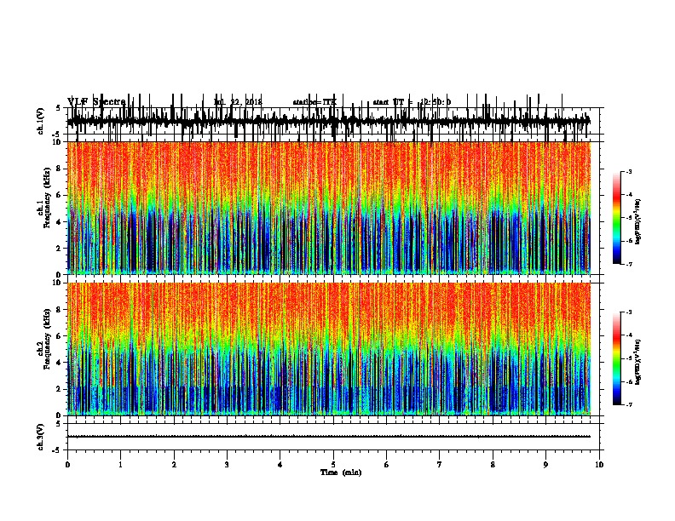Click the 'station=ITK' header text
Viewport: 675px width, 521px height.
[314, 102]
